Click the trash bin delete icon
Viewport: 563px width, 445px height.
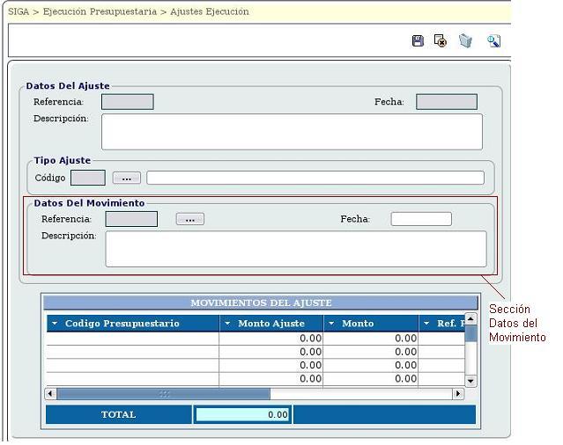(x=465, y=41)
